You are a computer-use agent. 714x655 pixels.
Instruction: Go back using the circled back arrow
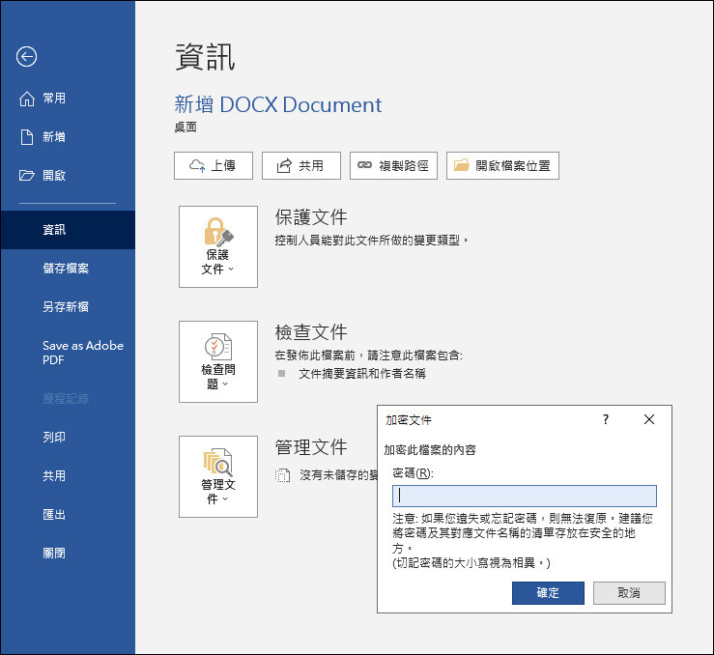pos(26,57)
